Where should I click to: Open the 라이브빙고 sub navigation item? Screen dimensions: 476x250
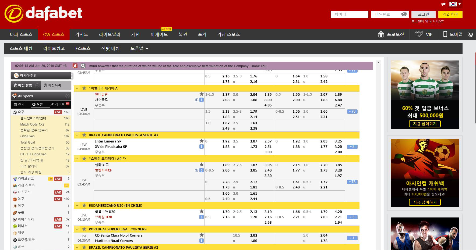tap(54, 48)
